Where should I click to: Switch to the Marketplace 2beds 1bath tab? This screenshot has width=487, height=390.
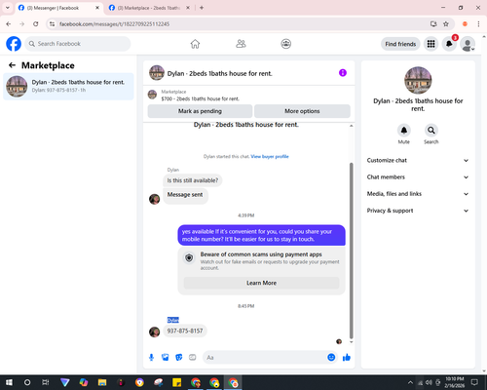(x=150, y=8)
